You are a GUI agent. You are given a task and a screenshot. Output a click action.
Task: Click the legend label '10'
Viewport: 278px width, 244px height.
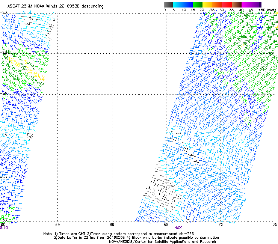[184, 10]
